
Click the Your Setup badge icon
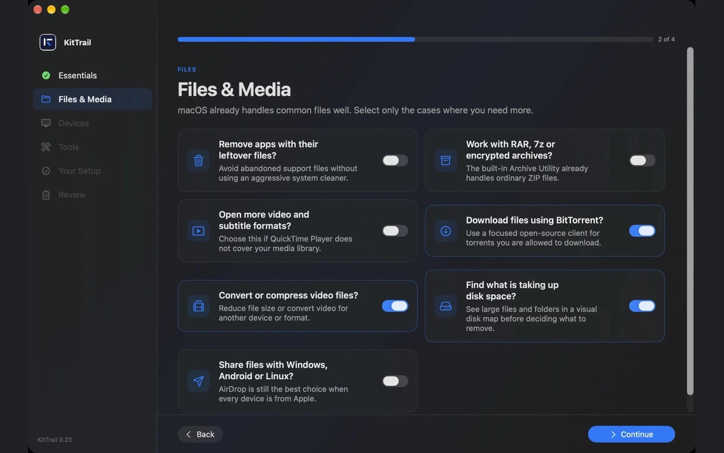pyautogui.click(x=46, y=171)
